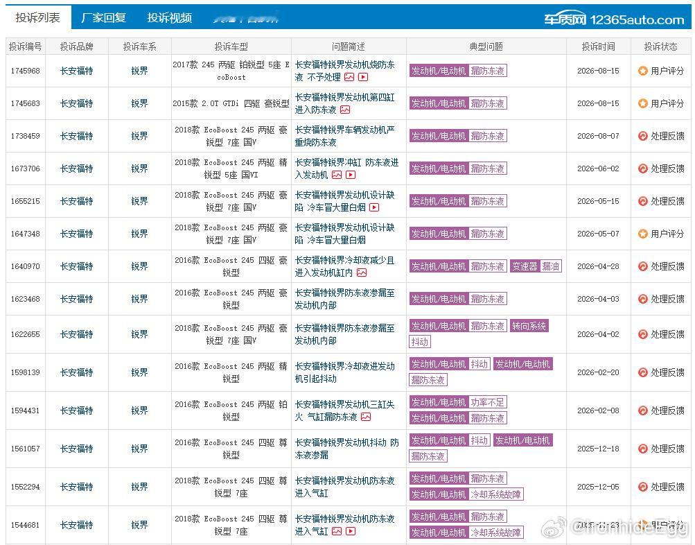Open complaint '长安福特锐界发动机第四缸进入防冻液'
This screenshot has height=545, width=695.
pyautogui.click(x=344, y=103)
